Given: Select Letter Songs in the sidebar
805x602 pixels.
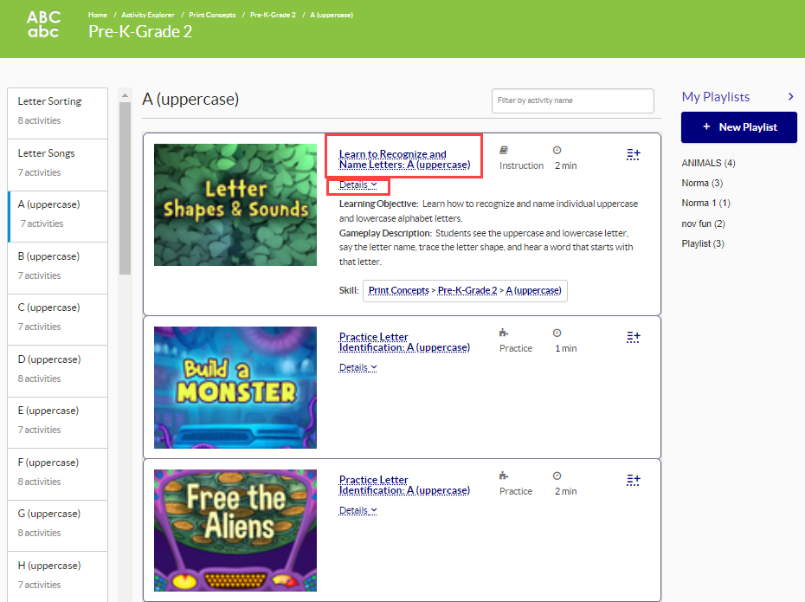Looking at the screenshot, I should click(57, 162).
